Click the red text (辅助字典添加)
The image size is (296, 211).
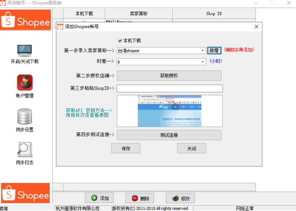click(x=239, y=50)
